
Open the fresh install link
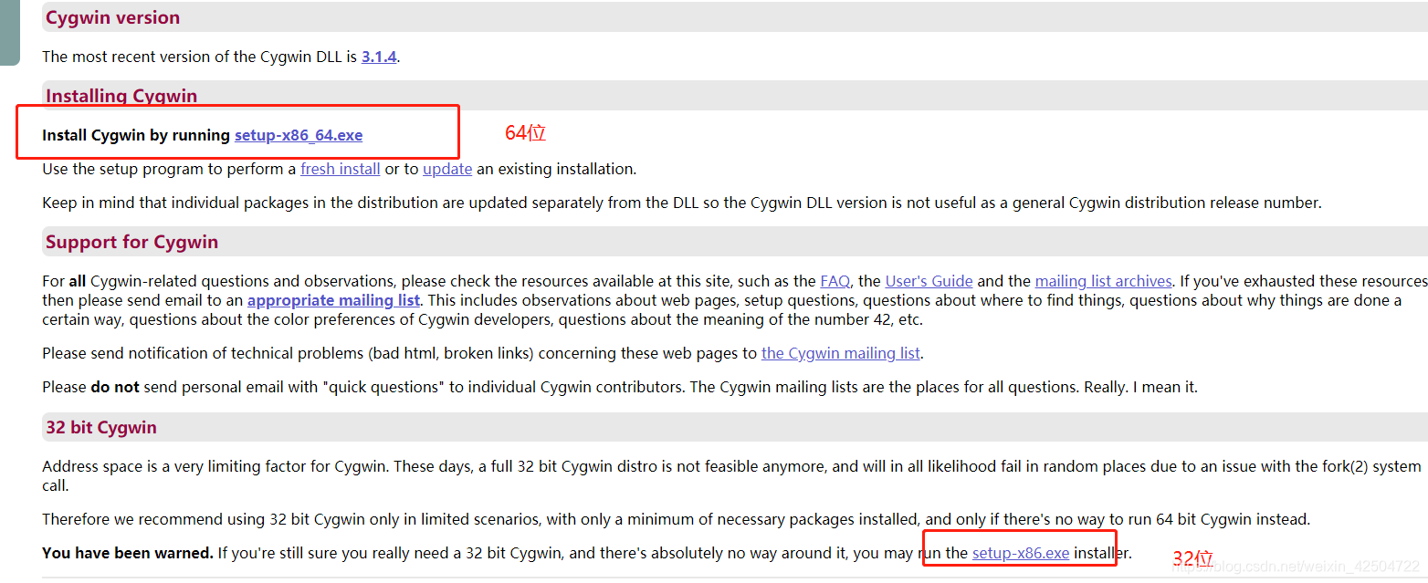point(341,169)
